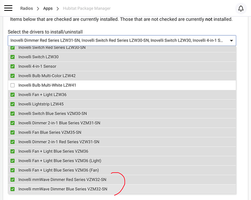Select 'Inovelli Dimmer 2-in-1 Blue Series VZM31-SN' text
This screenshot has width=251, height=200.
tap(59, 123)
